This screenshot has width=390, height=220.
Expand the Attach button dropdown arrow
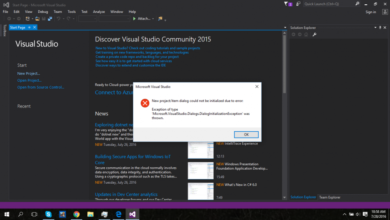point(153,19)
